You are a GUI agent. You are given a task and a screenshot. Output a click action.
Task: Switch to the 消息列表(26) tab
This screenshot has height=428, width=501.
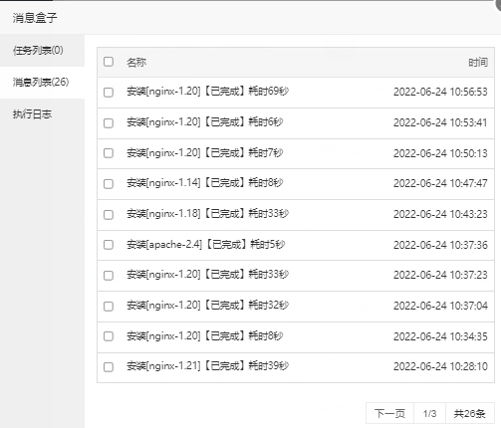click(x=42, y=82)
